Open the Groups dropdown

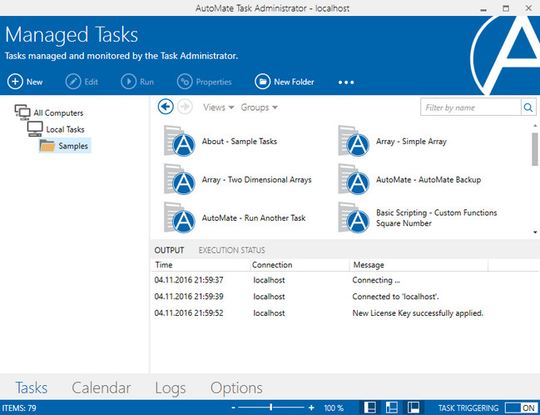pos(259,107)
